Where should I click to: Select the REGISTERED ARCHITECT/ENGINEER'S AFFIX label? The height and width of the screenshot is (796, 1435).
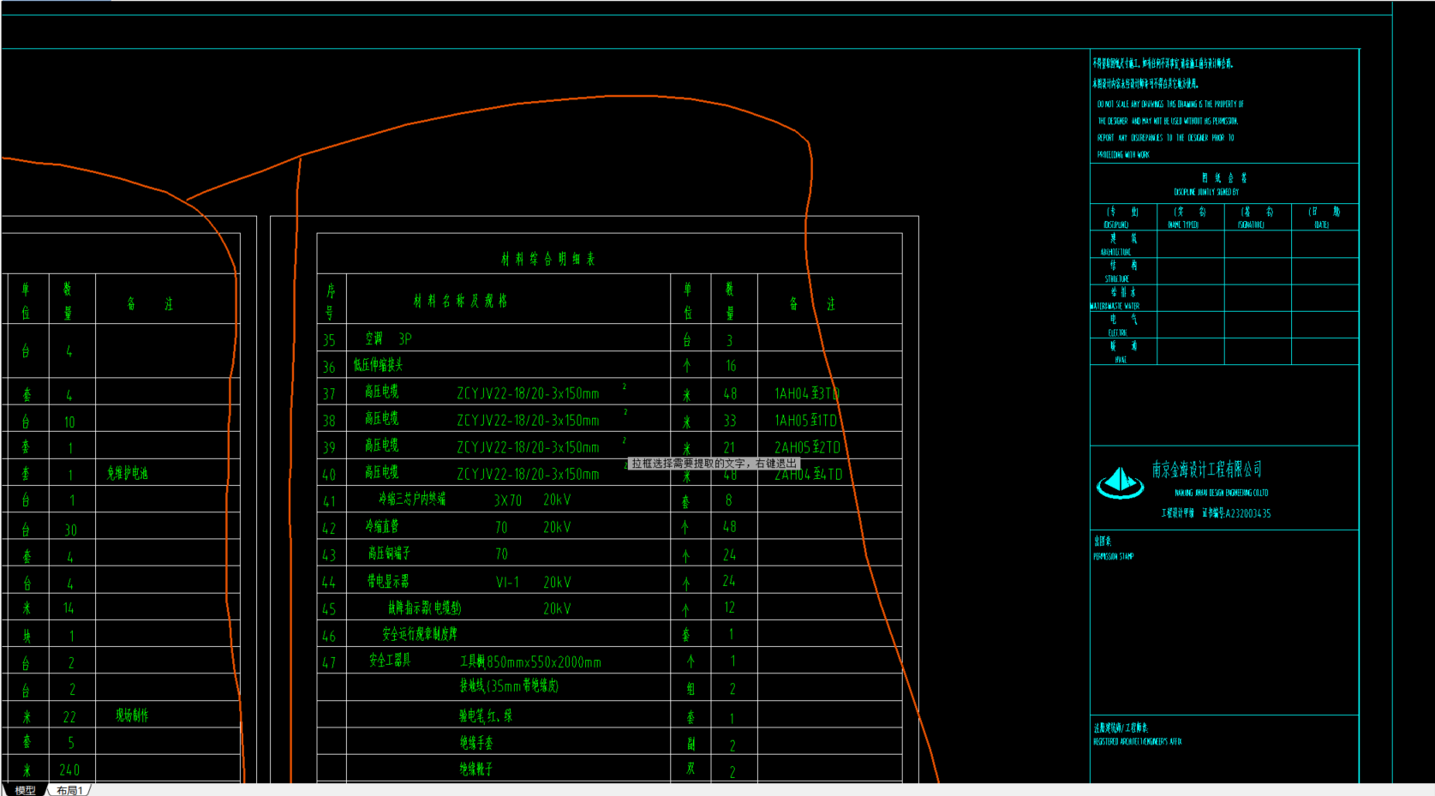1138,742
